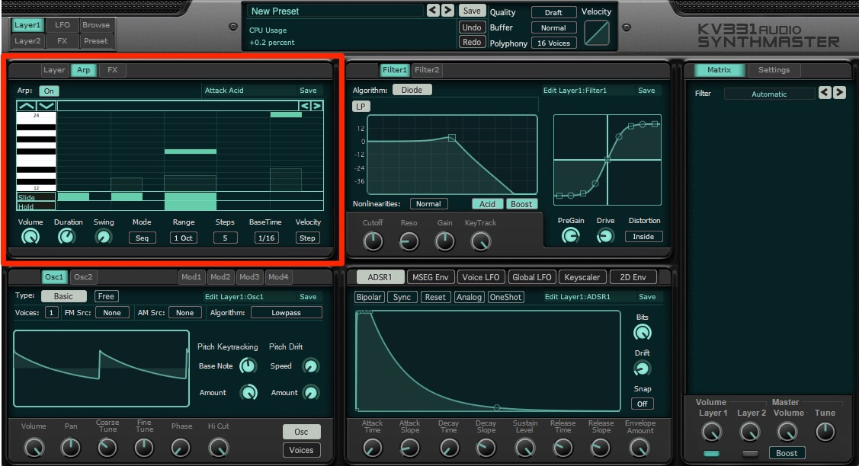Toggle the Arp On button
Viewport: 859px width, 466px height.
(49, 91)
